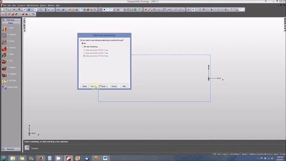Open the Finish button dropdown arrow
286x161 pixels.
coord(107,86)
